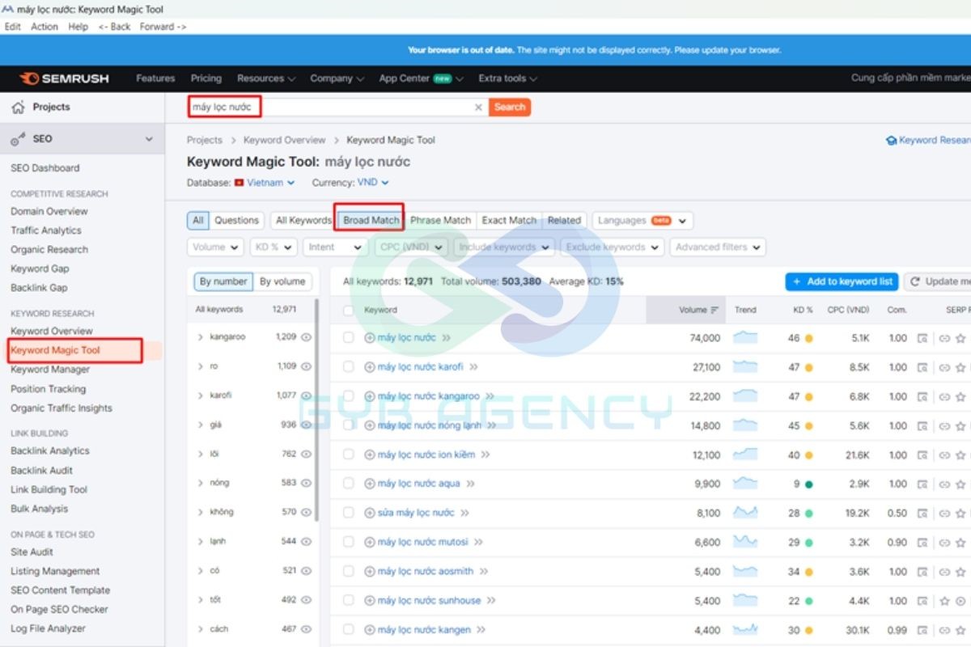Open the Volume filter dropdown
This screenshot has width=971, height=647.
216,247
